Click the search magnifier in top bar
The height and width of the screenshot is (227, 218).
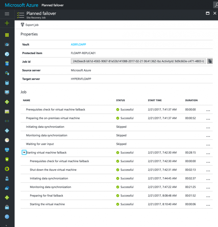pyautogui.click(x=216, y=5)
